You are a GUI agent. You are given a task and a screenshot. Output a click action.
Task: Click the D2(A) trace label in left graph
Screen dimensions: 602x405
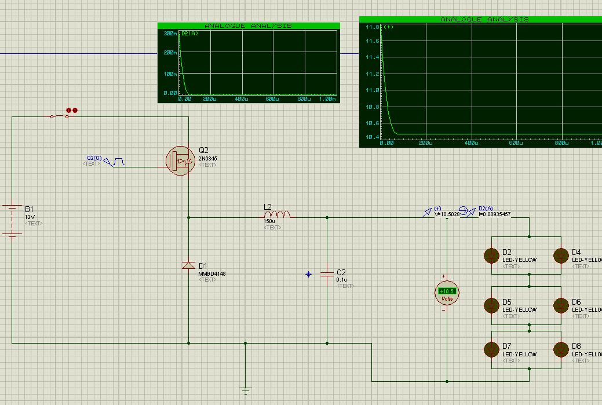click(x=189, y=34)
